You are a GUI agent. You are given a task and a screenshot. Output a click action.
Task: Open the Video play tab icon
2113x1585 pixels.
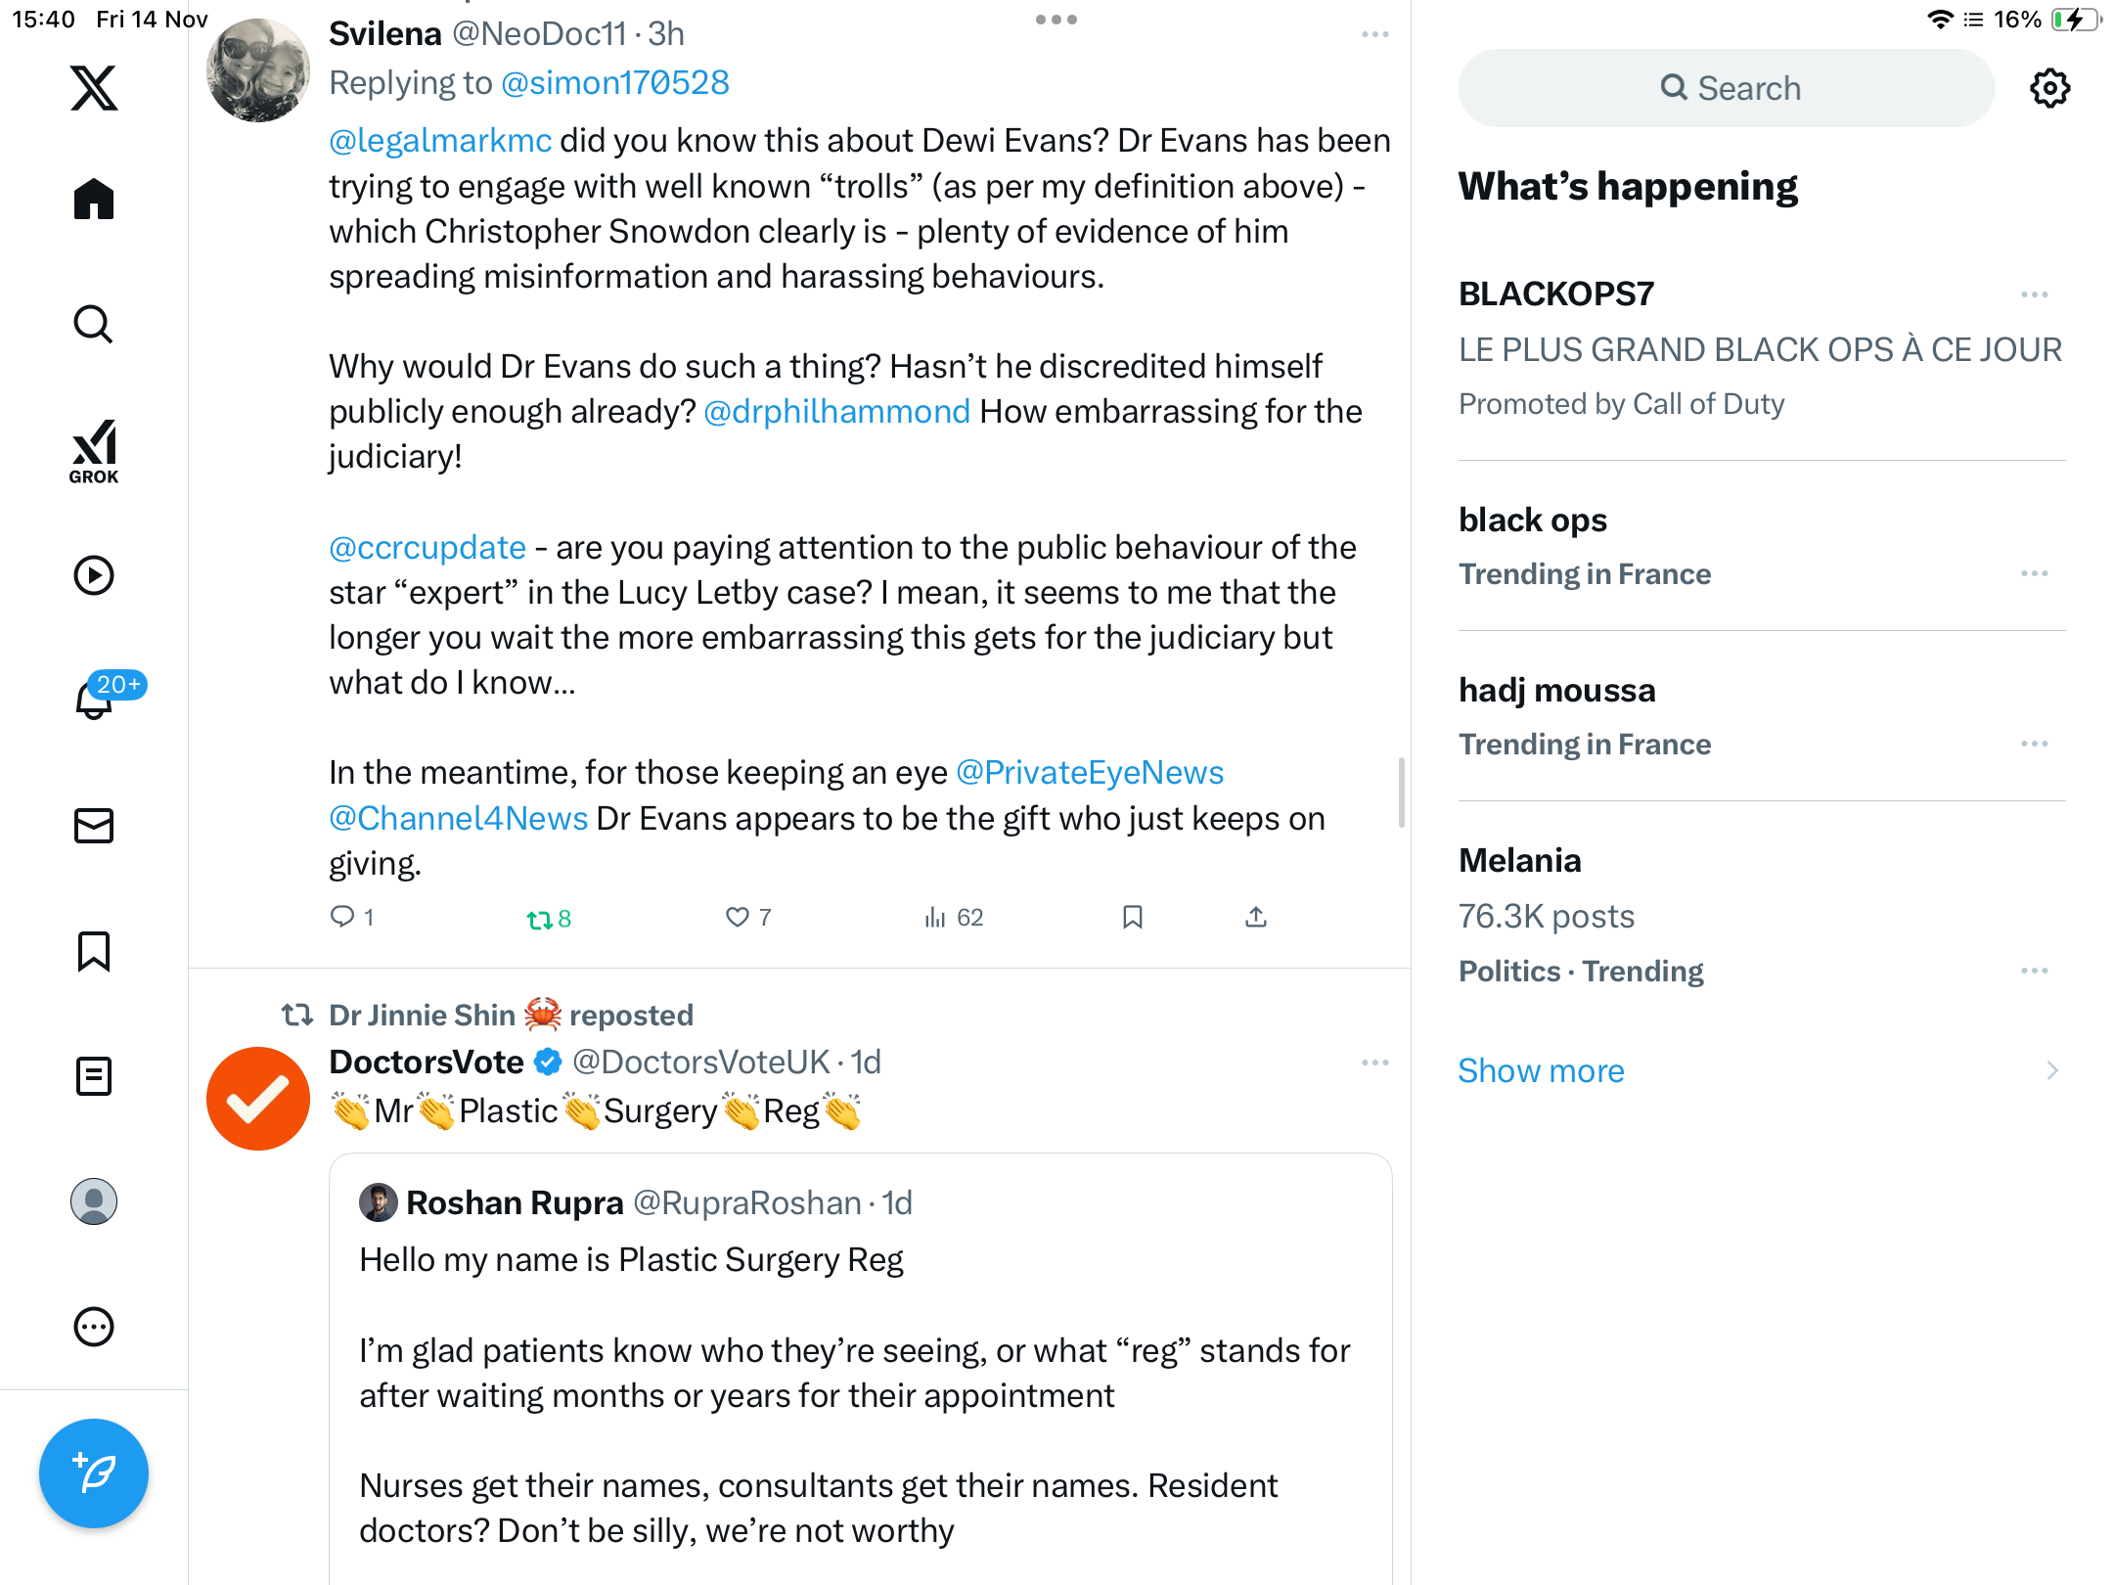pos(94,575)
